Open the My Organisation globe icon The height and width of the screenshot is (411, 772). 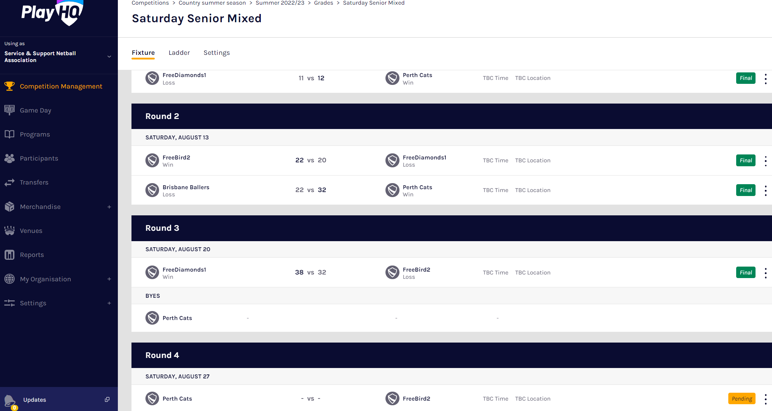[x=9, y=279]
